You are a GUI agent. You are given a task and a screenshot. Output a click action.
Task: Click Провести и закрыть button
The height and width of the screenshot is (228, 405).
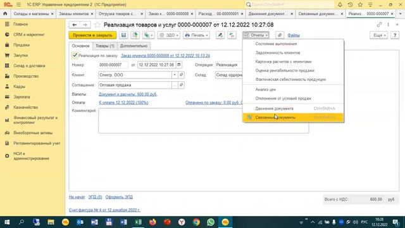(x=92, y=35)
